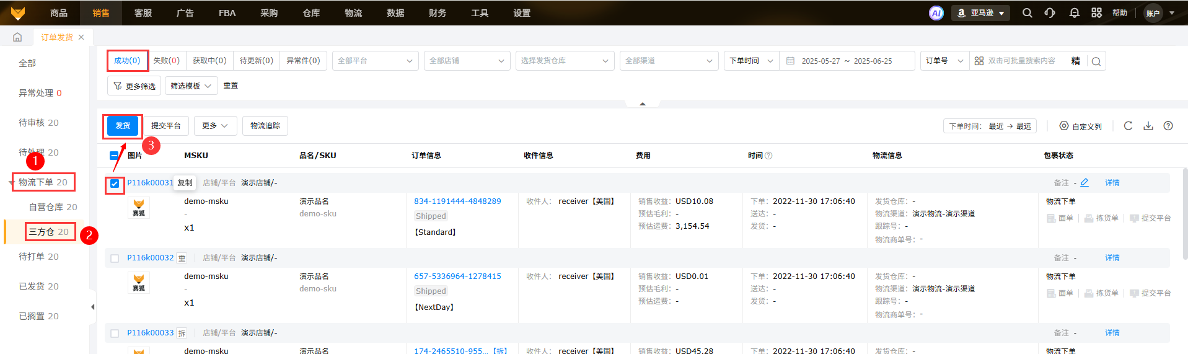Open the notifications bell

pyautogui.click(x=1075, y=13)
